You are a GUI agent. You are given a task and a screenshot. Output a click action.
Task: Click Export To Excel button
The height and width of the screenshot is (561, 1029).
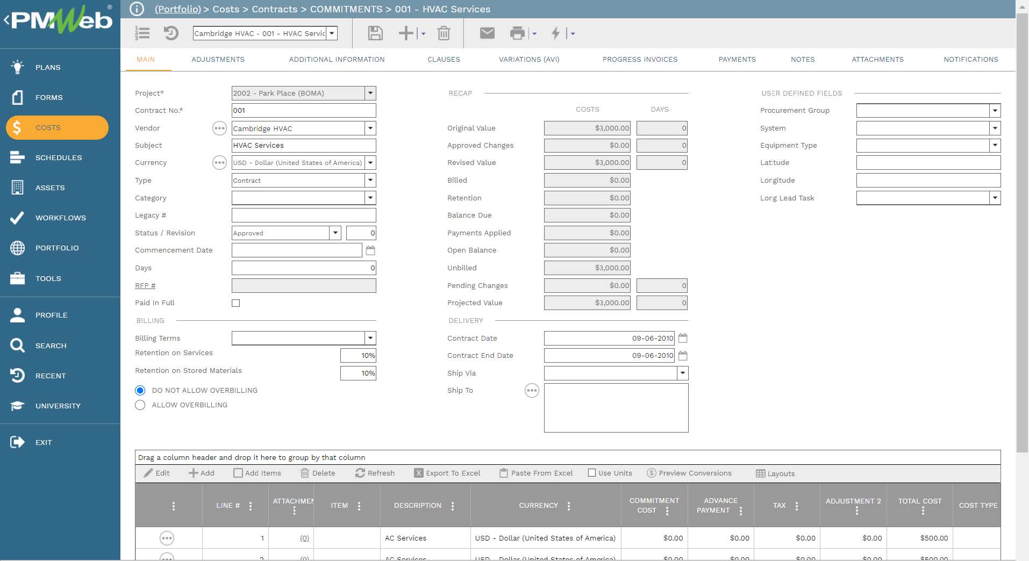coord(447,473)
